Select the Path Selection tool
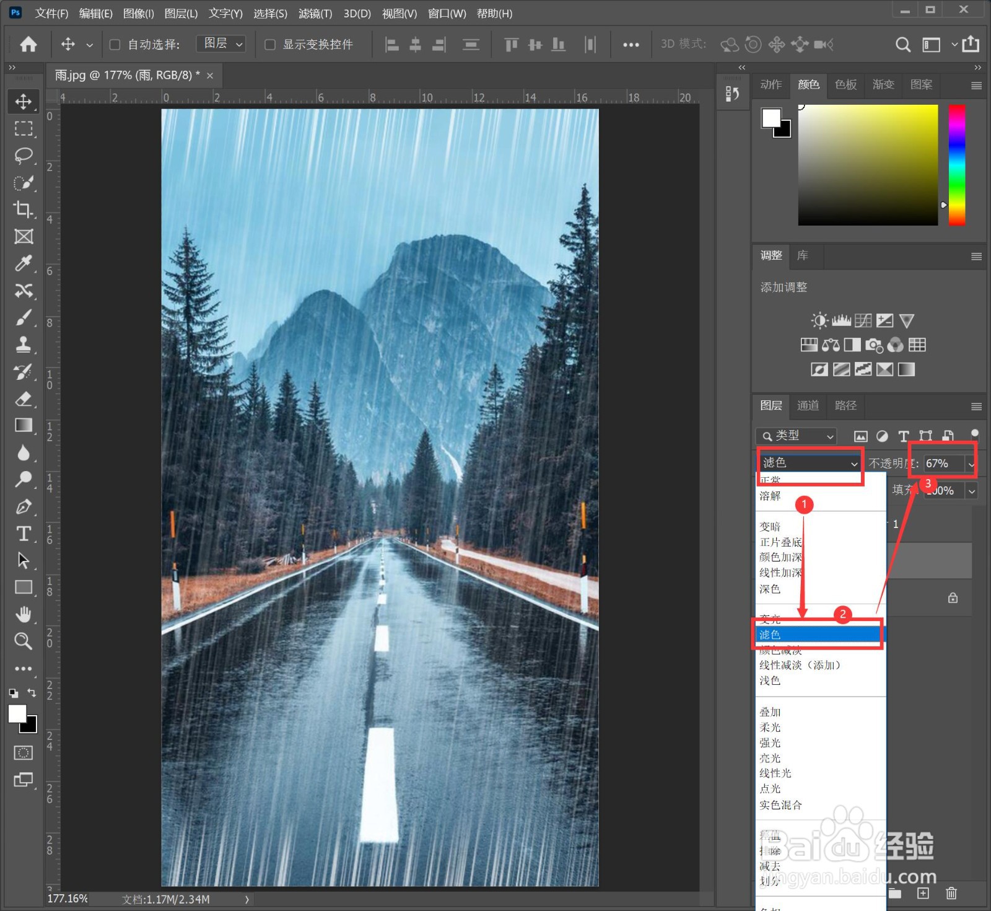991x911 pixels. click(24, 560)
